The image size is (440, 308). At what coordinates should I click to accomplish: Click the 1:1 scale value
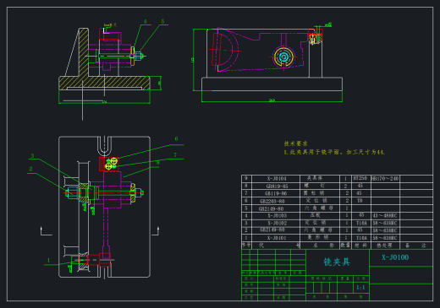pyautogui.click(x=360, y=288)
